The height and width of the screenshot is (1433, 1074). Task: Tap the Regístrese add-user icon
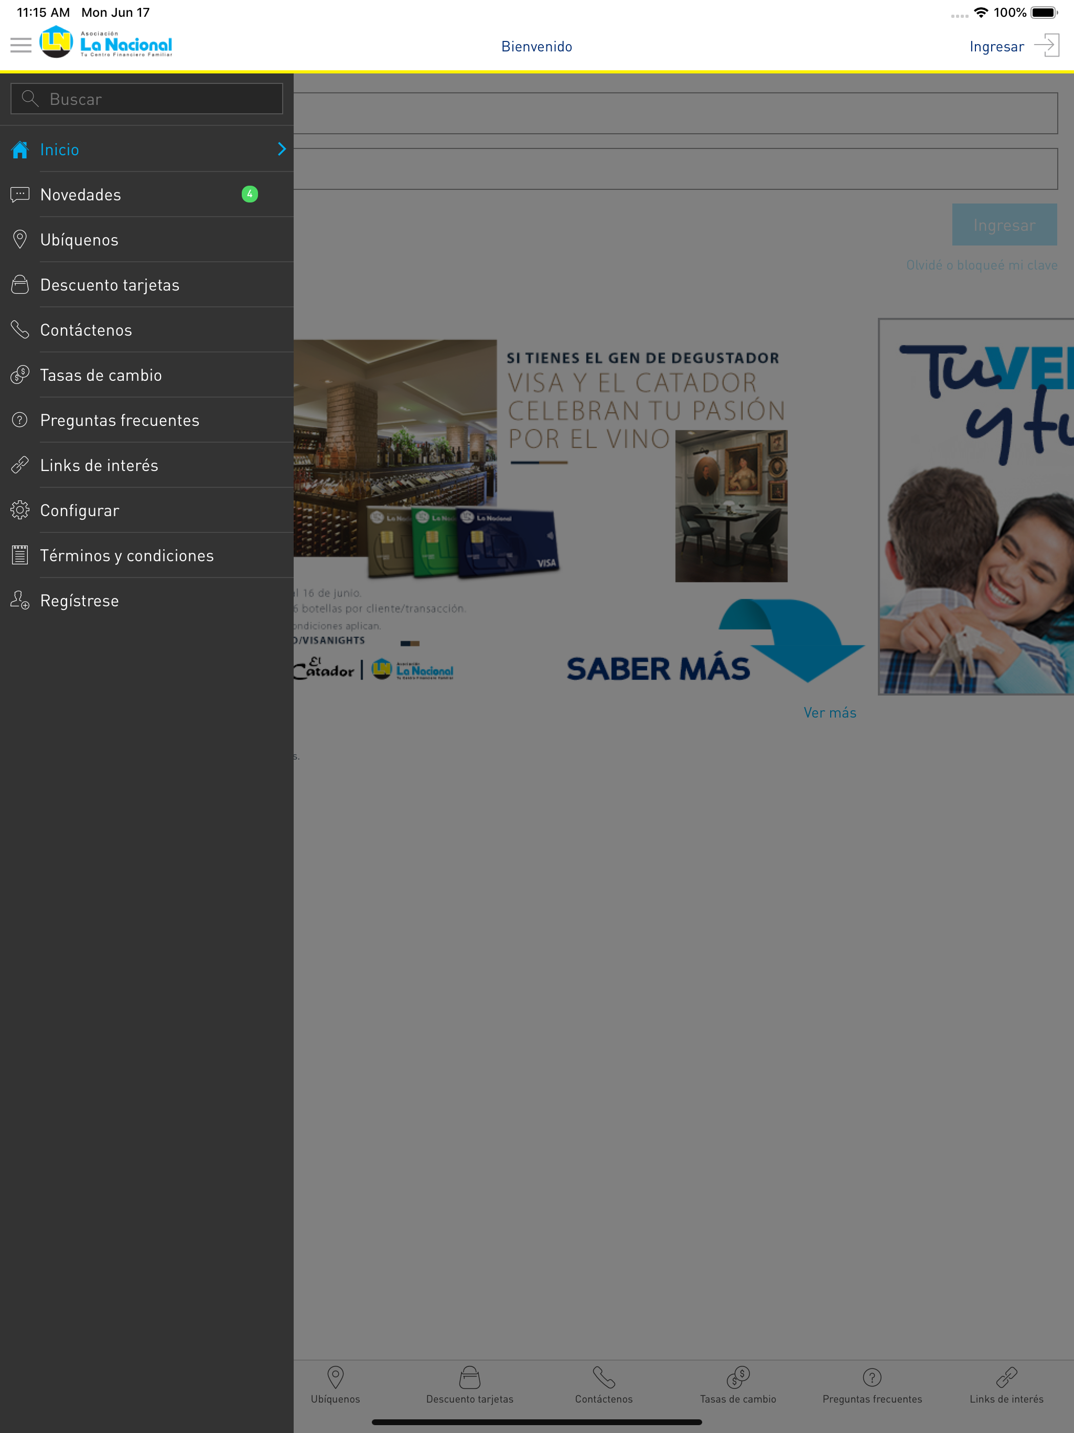click(20, 600)
